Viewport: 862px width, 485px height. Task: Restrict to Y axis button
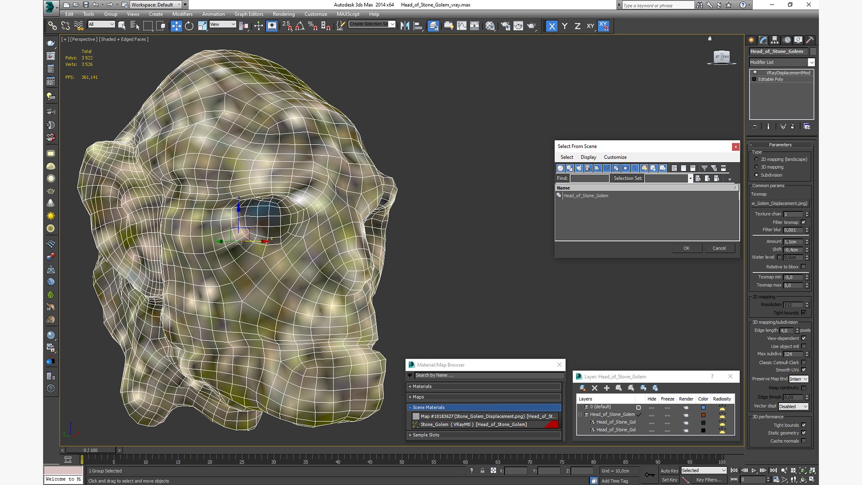pos(565,26)
